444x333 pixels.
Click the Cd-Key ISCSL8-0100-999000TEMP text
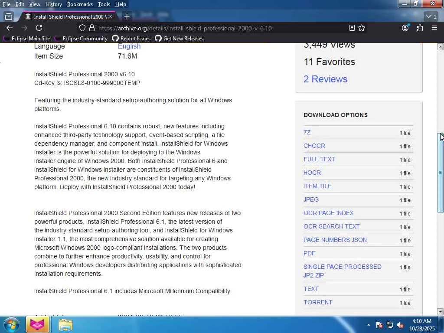[x=87, y=83]
